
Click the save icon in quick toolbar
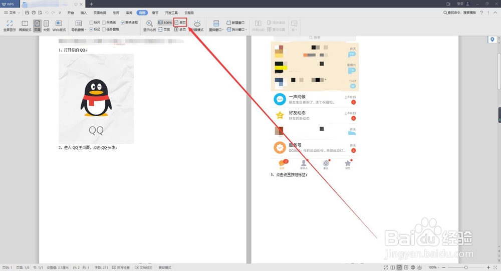(x=27, y=13)
